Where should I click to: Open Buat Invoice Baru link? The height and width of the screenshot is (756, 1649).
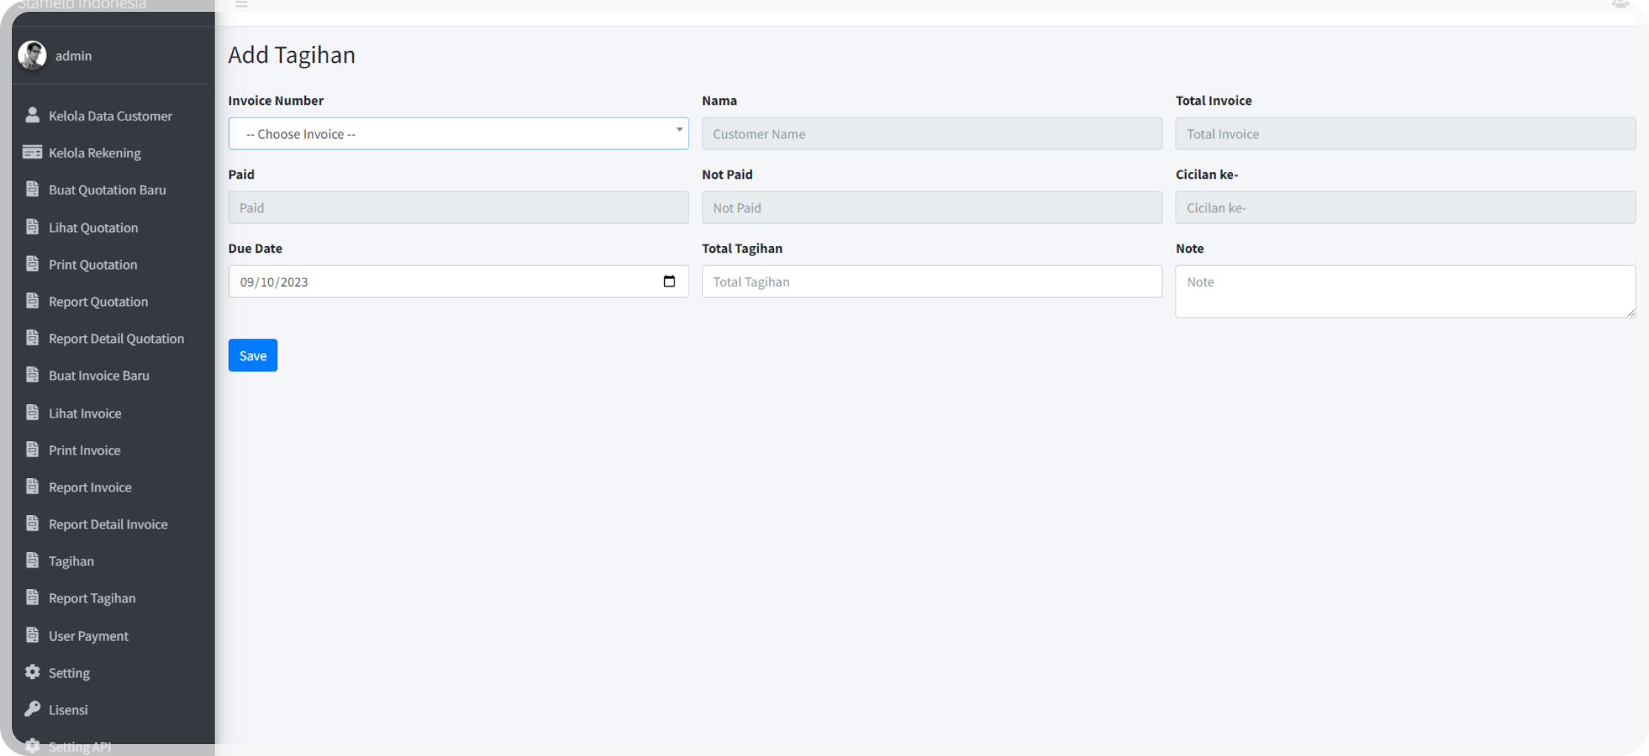click(99, 375)
